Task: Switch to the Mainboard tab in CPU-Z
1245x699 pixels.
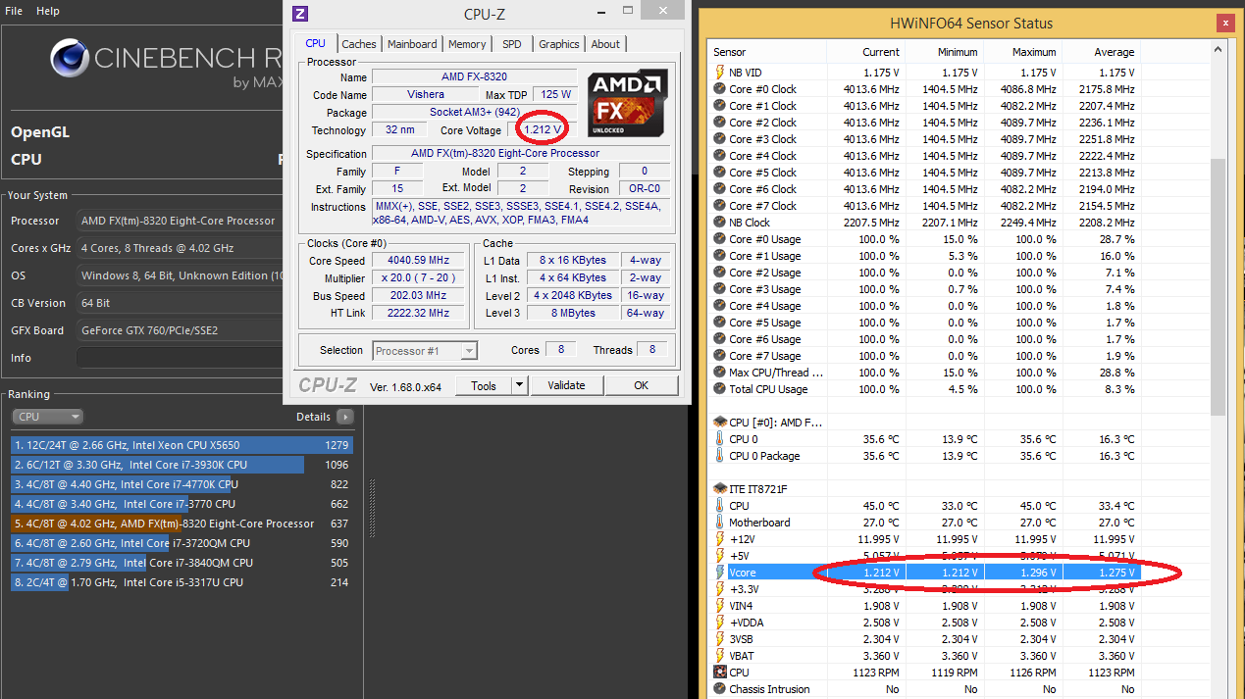Action: tap(412, 44)
